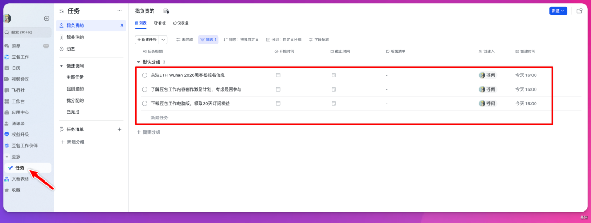Set due date for the ETH Wuhan task
This screenshot has height=223, width=591.
tap(334, 75)
